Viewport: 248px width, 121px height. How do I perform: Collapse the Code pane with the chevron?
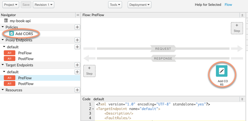coord(242,99)
